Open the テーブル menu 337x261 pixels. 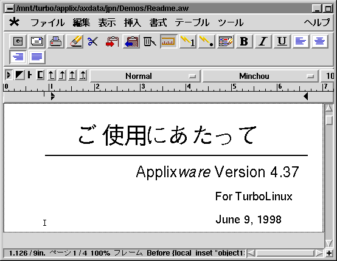(192, 22)
